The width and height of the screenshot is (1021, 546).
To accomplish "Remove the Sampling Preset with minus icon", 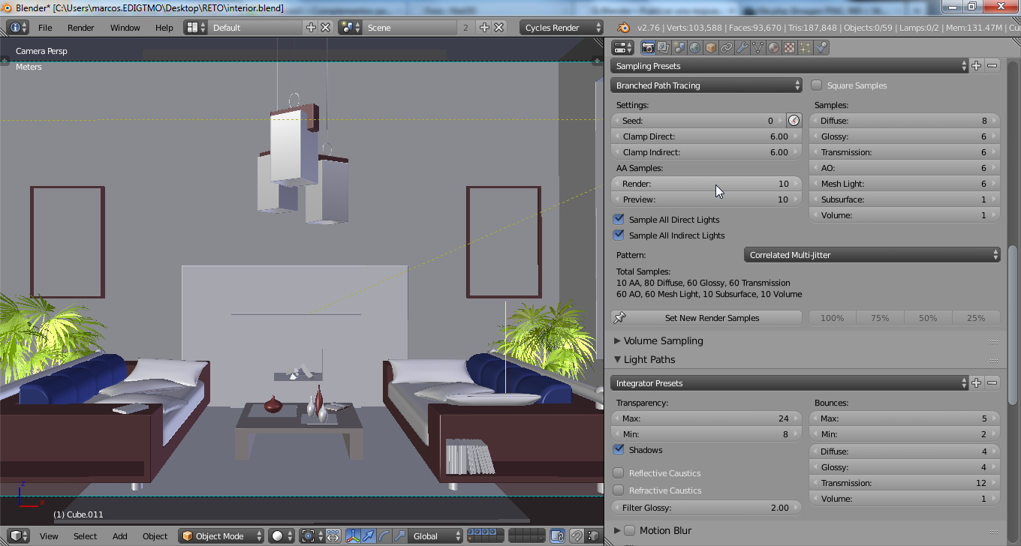I will pyautogui.click(x=992, y=66).
